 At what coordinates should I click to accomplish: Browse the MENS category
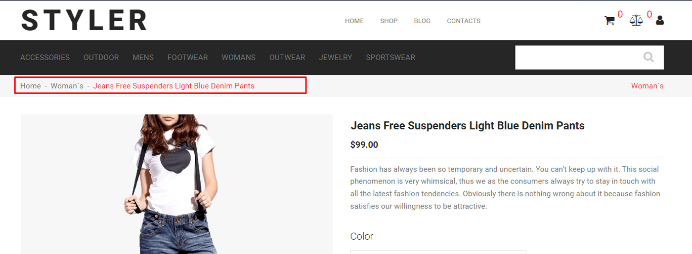(143, 57)
